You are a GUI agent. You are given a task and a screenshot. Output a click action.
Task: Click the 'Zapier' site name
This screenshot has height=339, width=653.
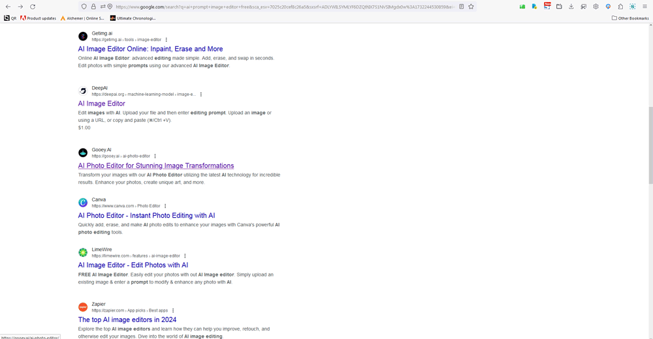(99, 304)
